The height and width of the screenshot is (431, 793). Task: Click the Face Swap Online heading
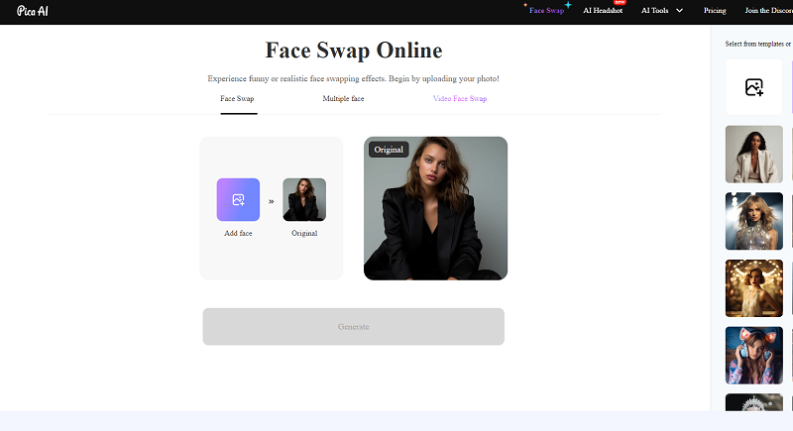(x=354, y=50)
